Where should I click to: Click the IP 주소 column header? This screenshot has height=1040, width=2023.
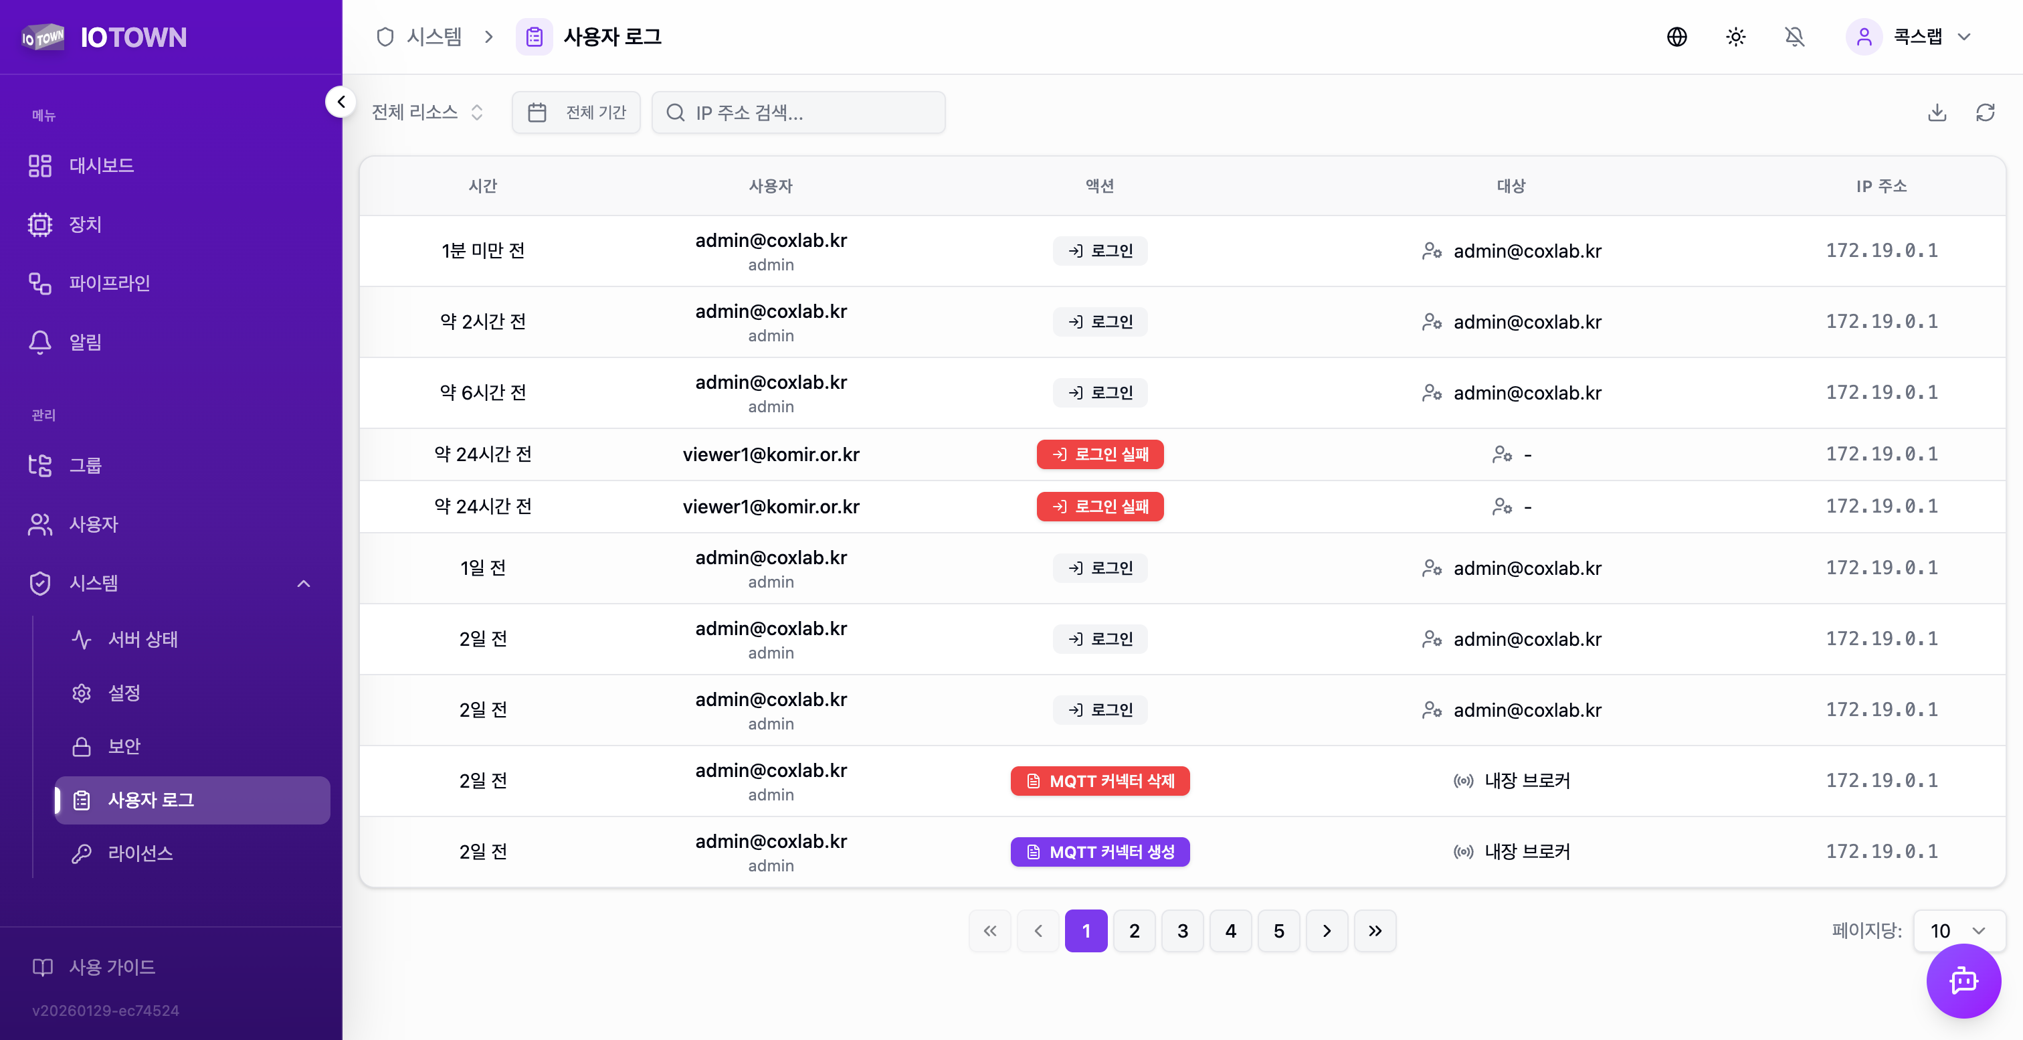click(1882, 186)
